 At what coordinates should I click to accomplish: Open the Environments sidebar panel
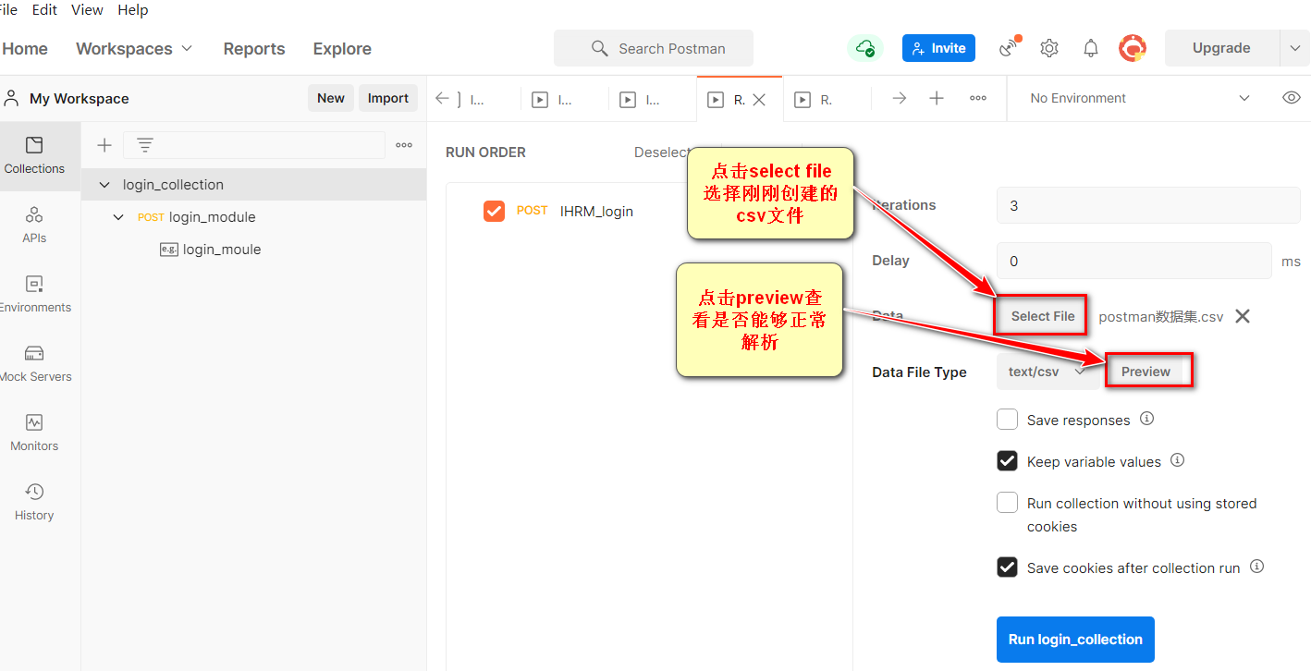coord(34,294)
